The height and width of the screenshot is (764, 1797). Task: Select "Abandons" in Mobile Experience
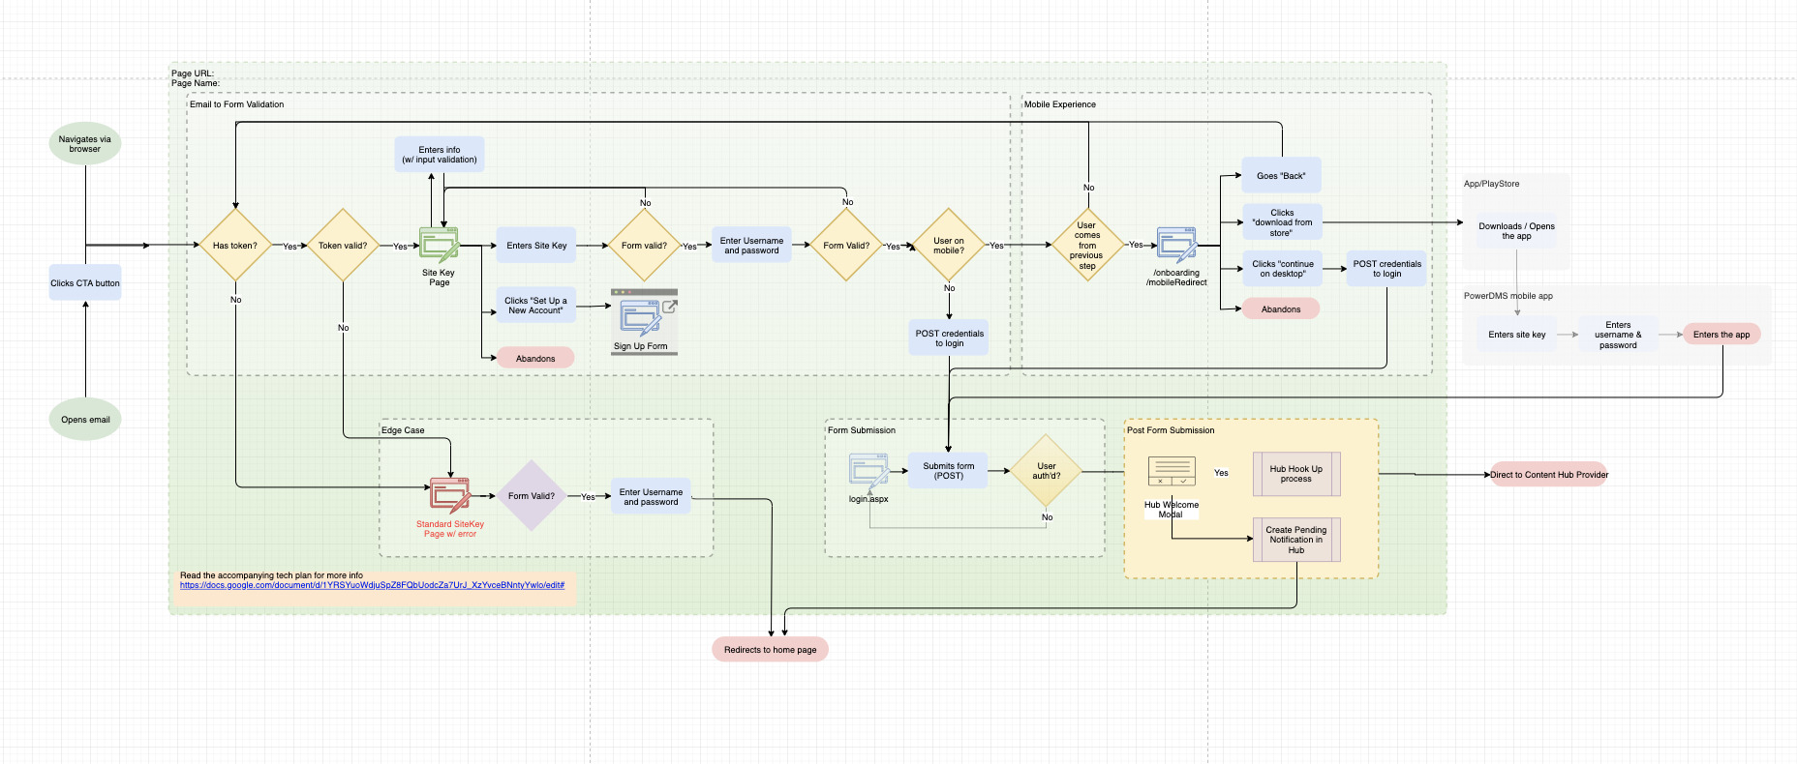(x=1281, y=309)
